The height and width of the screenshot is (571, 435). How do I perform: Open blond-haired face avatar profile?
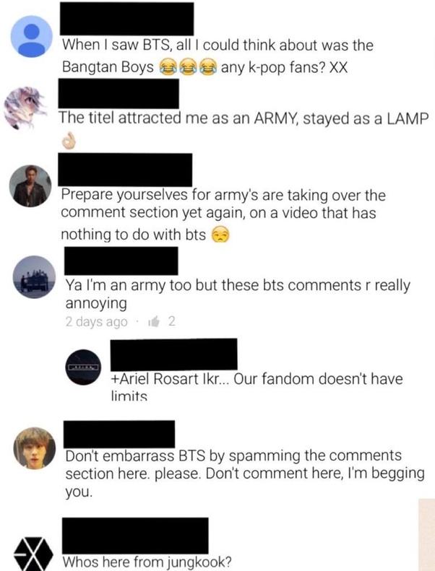tap(35, 448)
